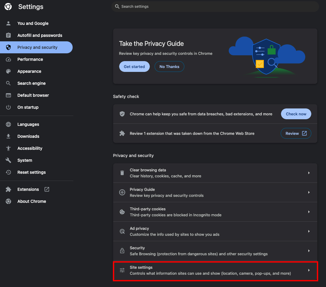This screenshot has height=287, width=326.
Task: Focus the Search settings field
Action: tap(215, 6)
